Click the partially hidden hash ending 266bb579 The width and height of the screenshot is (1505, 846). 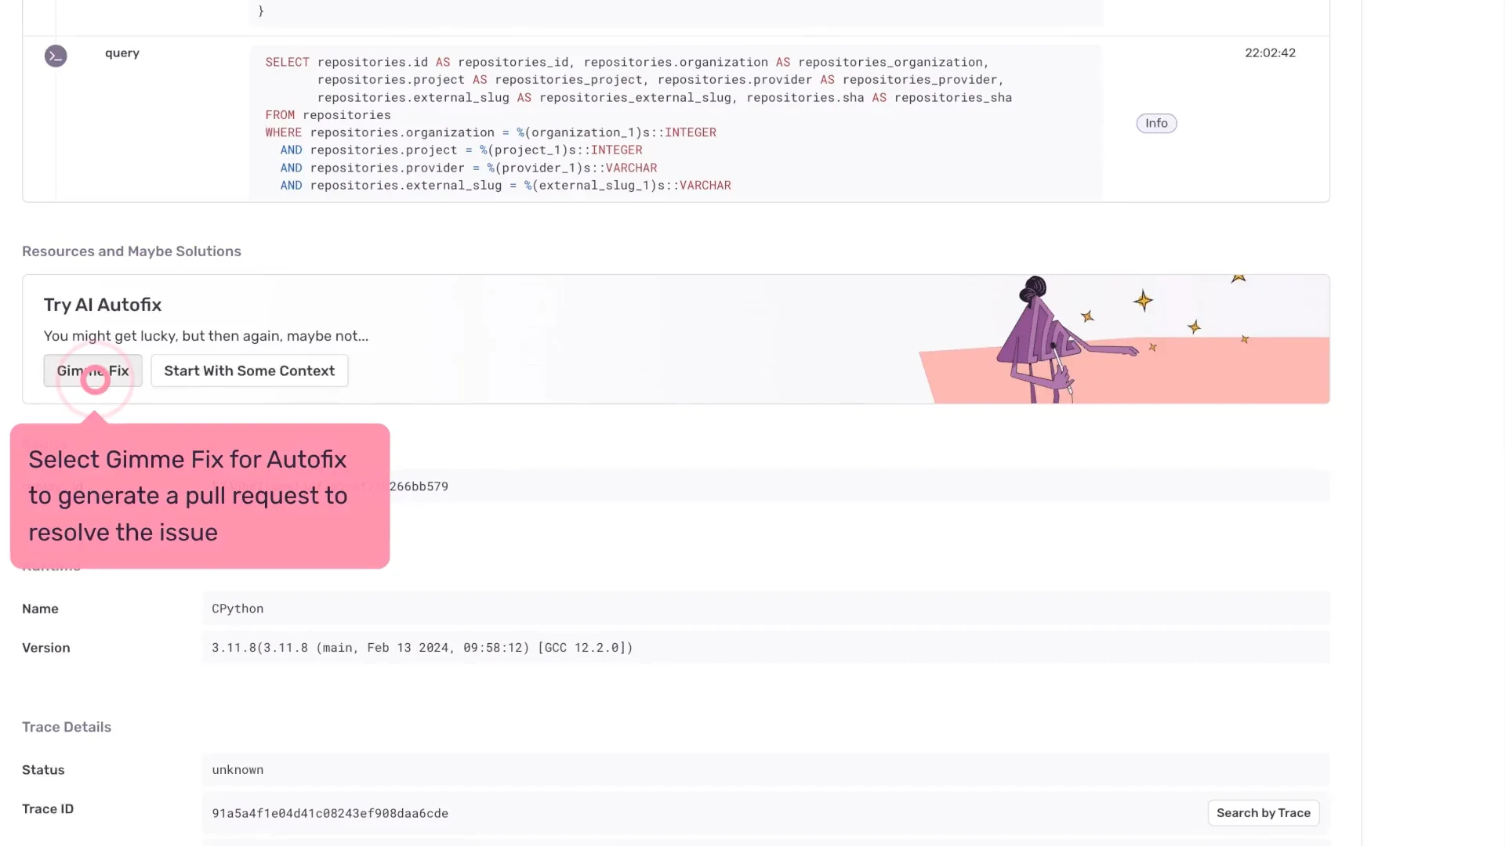point(419,486)
